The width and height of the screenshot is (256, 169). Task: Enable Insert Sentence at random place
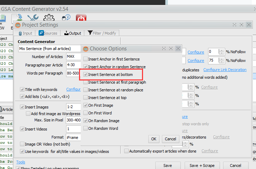(85, 90)
